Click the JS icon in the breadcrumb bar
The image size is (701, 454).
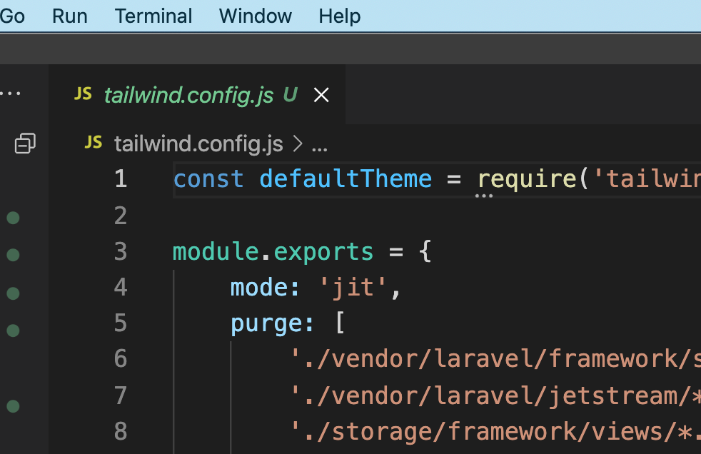[x=93, y=143]
